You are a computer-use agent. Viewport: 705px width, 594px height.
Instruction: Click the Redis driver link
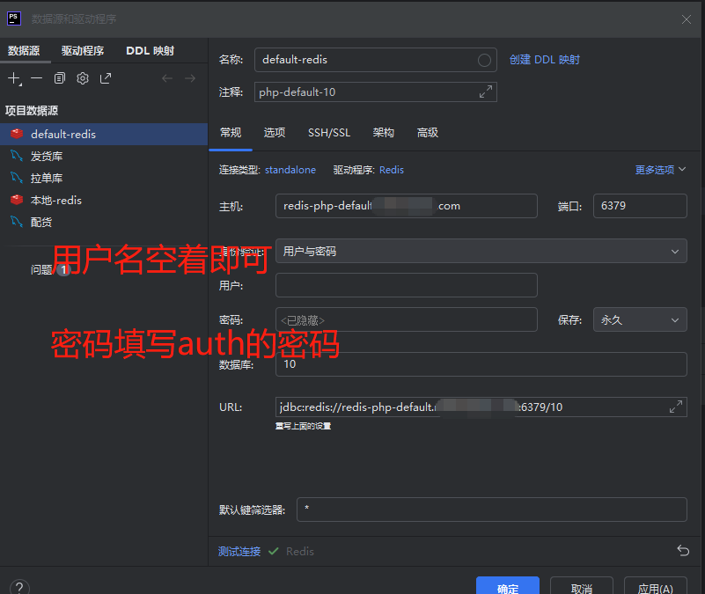point(392,170)
